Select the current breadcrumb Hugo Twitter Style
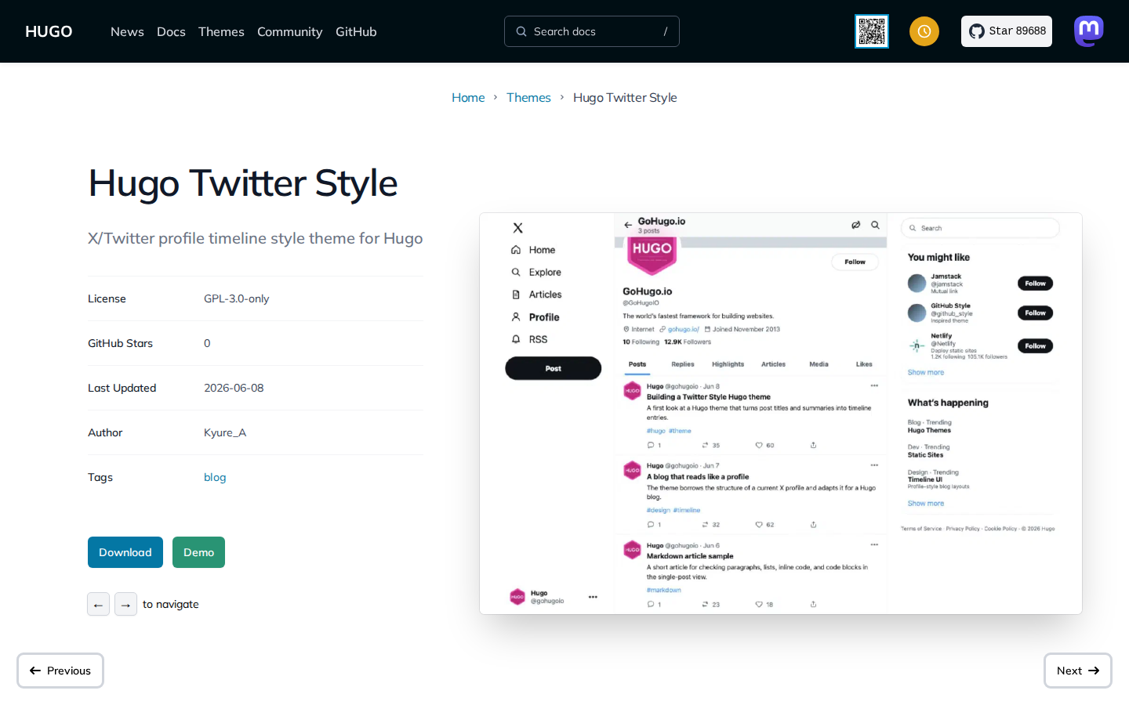 pos(625,97)
